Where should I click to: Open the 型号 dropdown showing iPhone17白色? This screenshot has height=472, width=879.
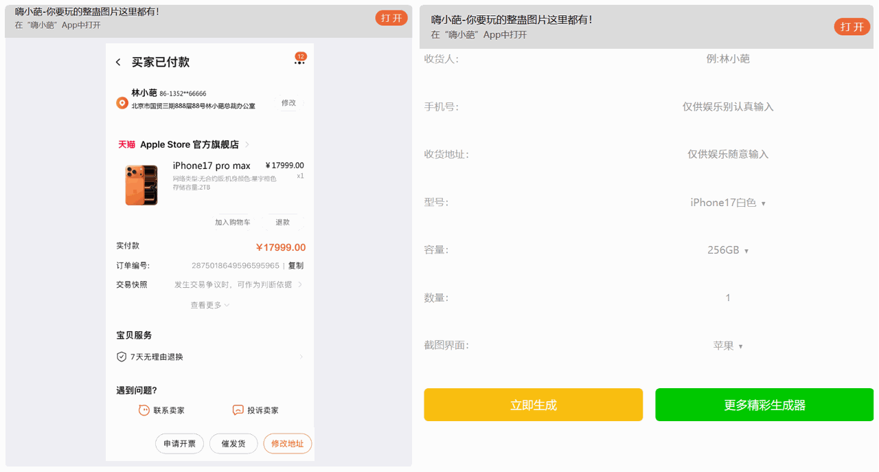pyautogui.click(x=728, y=203)
